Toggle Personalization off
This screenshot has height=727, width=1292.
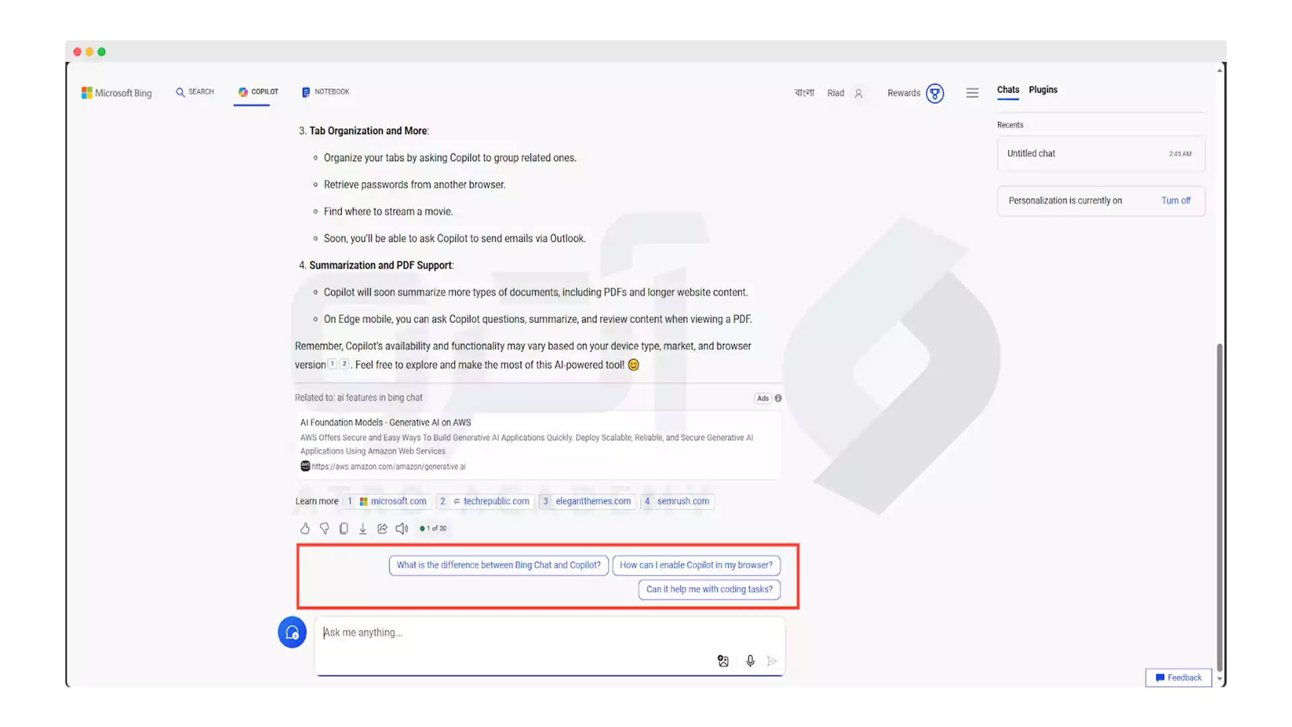(1176, 200)
